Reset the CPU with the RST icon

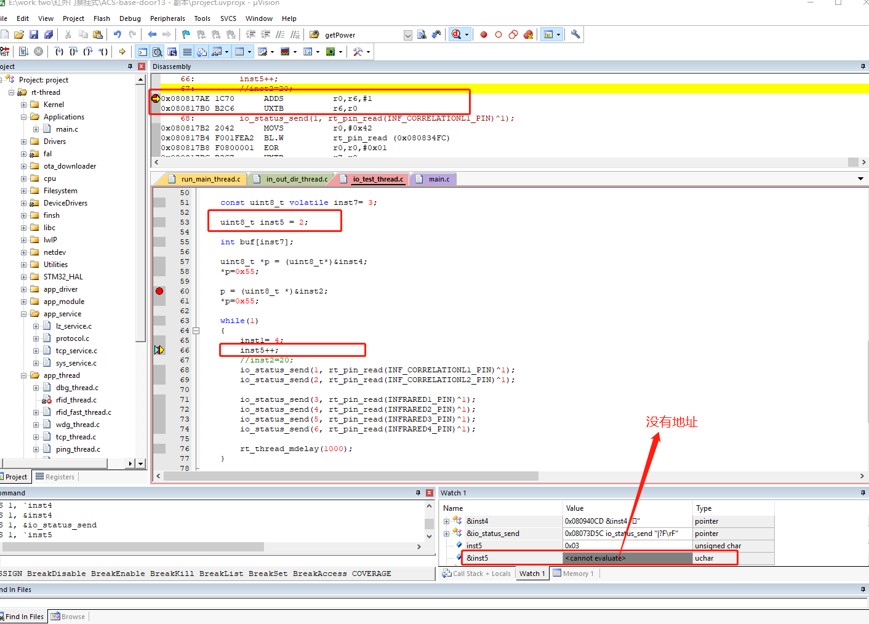[x=4, y=52]
